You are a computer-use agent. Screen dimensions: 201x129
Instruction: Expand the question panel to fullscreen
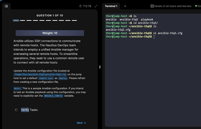(96, 6)
